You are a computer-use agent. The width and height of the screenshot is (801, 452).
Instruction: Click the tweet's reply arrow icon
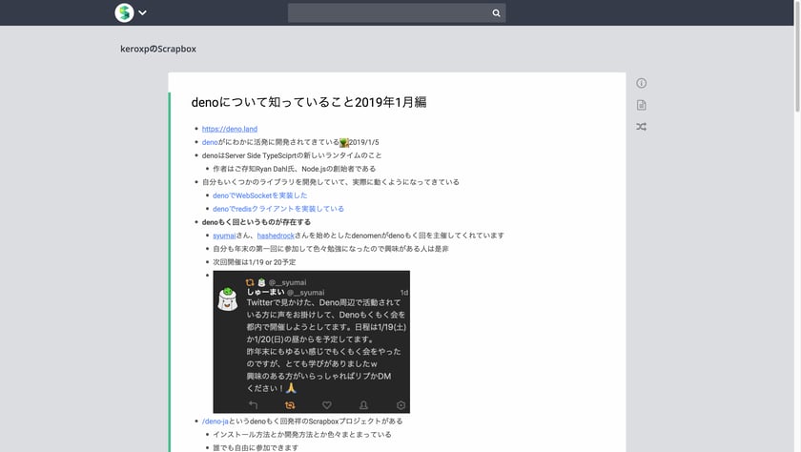253,405
